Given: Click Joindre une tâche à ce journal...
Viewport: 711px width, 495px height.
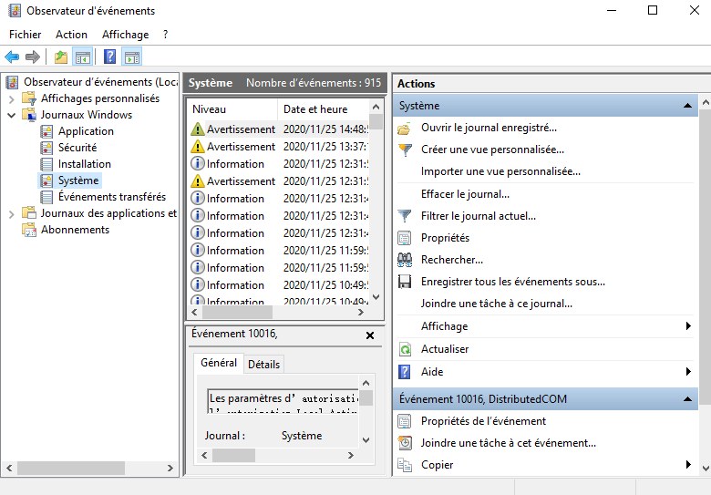Looking at the screenshot, I should click(496, 304).
